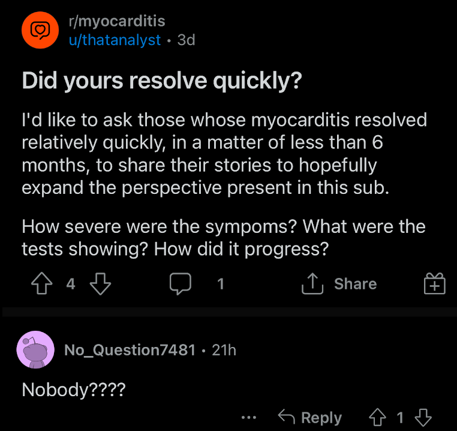Select the 'Nobody????' comment text
Viewport: 457px width, 431px height.
[x=74, y=390]
